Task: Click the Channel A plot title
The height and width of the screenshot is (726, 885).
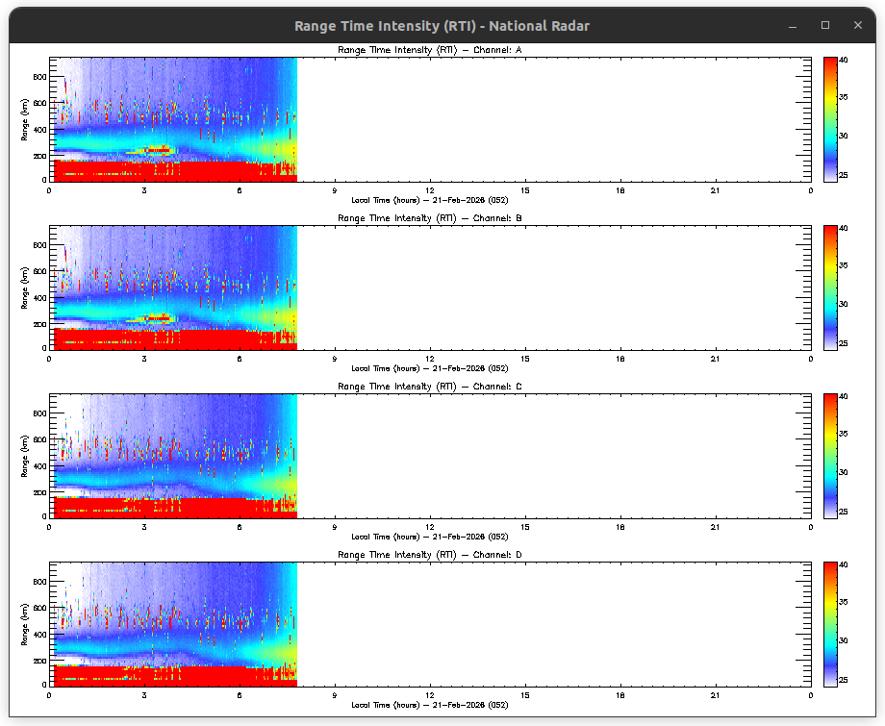Action: [x=429, y=50]
